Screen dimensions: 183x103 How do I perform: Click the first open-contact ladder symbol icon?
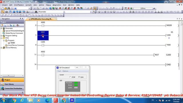[x=99, y=12]
